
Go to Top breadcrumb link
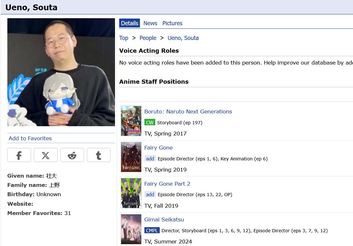click(124, 38)
